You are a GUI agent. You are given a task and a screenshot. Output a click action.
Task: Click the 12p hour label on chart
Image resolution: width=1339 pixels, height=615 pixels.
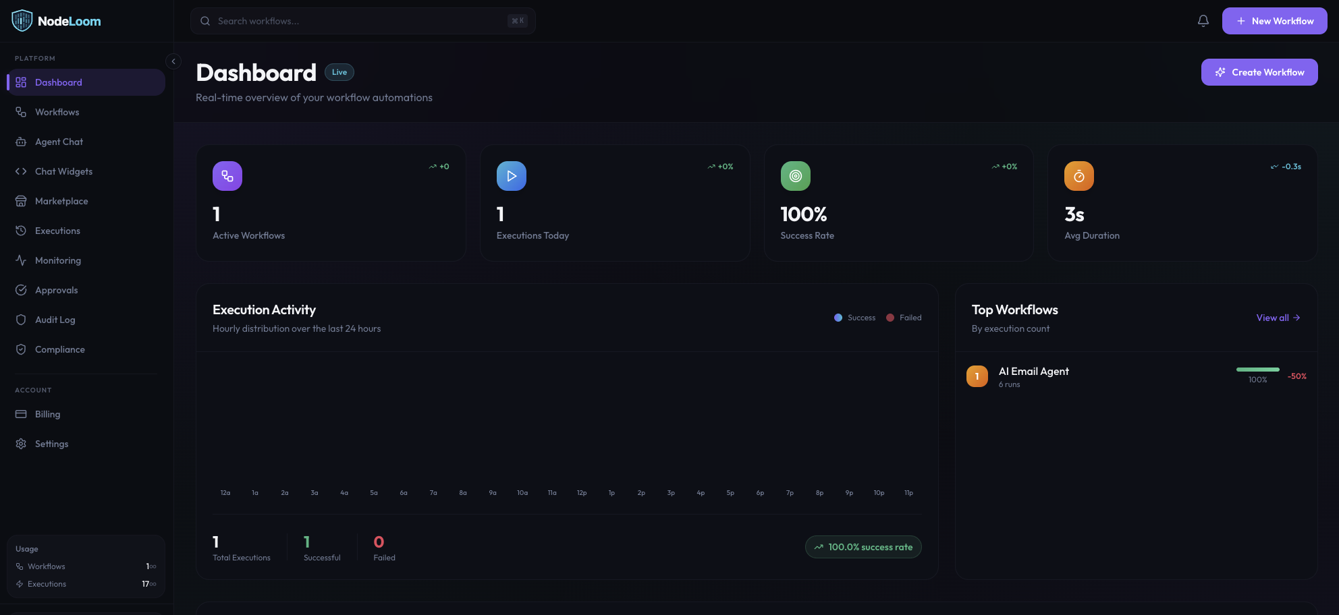[582, 493]
